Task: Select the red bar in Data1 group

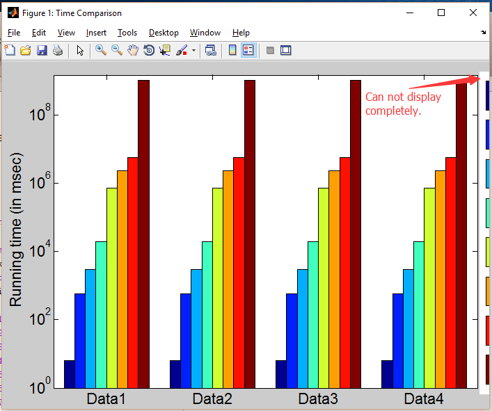Action: pos(133,273)
